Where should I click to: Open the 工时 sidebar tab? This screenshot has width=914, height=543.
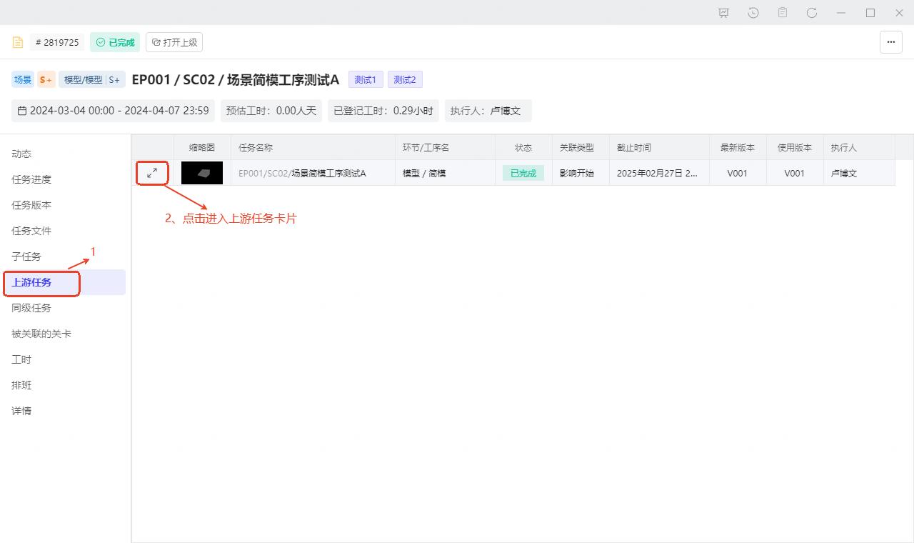click(x=21, y=359)
